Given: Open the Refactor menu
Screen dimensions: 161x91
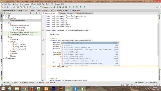Looking at the screenshot, I should [33, 4].
